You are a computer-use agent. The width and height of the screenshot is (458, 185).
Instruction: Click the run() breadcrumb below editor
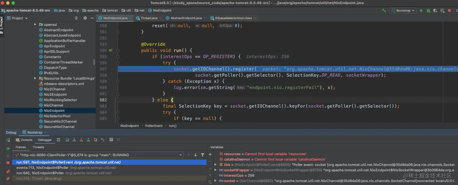coord(173,126)
